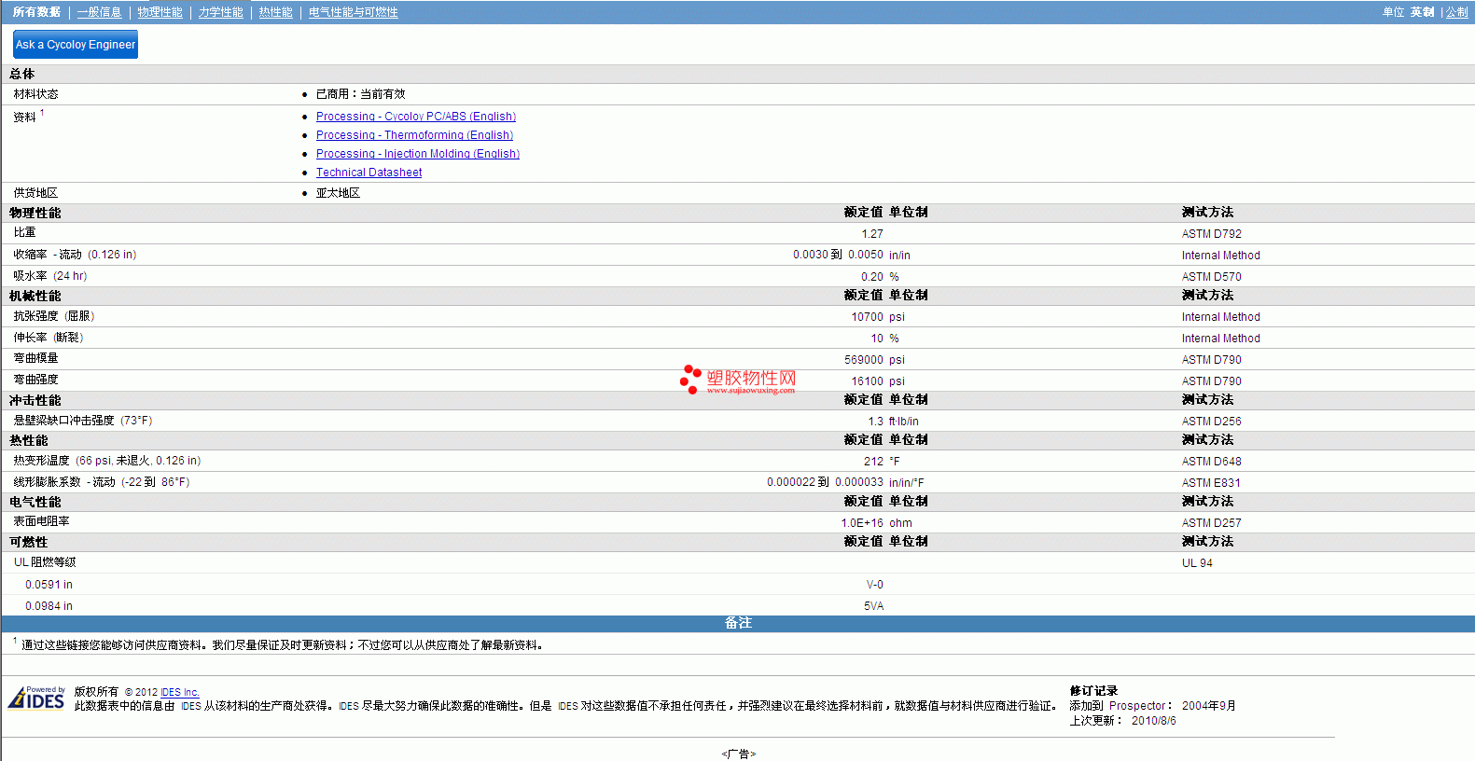Click ASTM D648 test method
The image size is (1475, 761).
(1211, 462)
